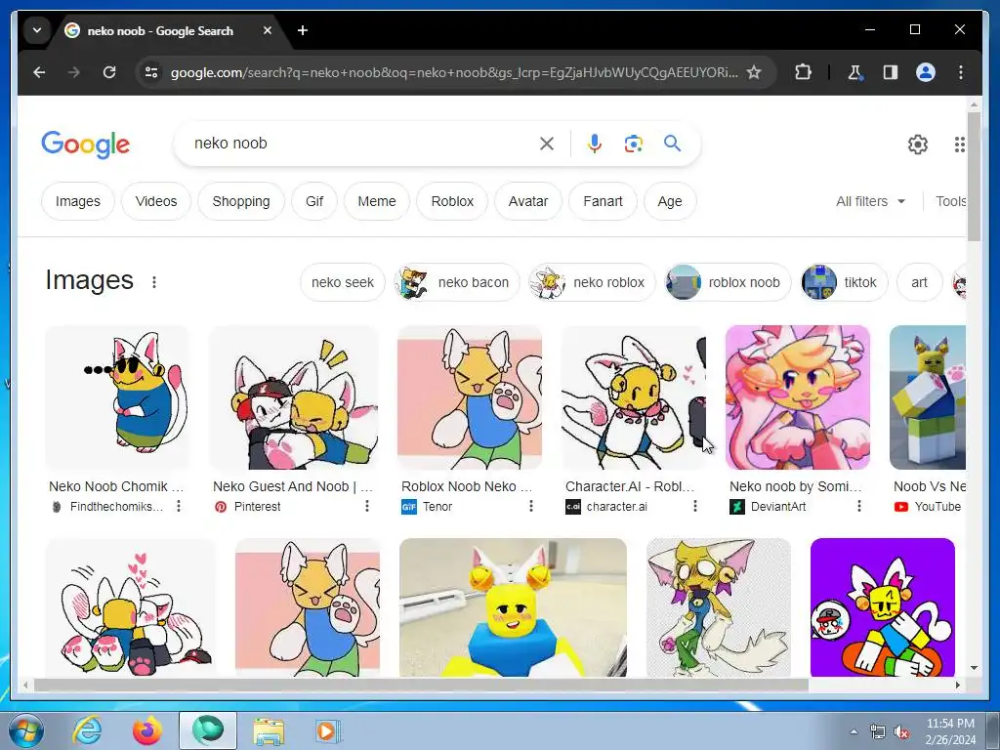Click the address bar URL

click(x=454, y=72)
